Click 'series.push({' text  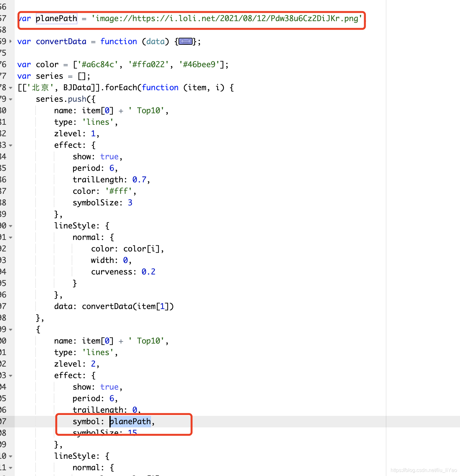(x=66, y=99)
